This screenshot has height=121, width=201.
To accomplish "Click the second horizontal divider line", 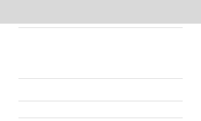I will 100,78.
